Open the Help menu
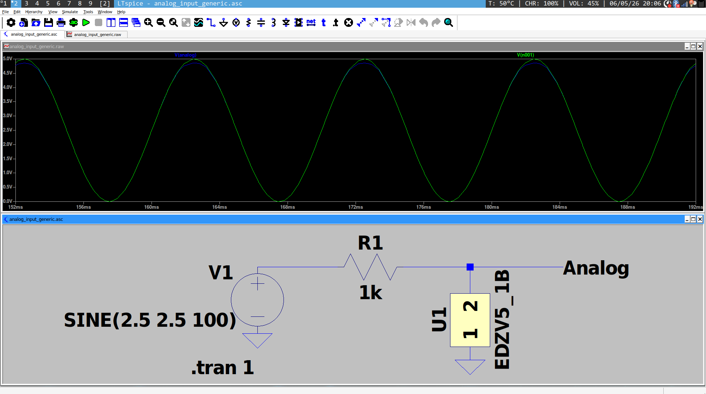The width and height of the screenshot is (706, 394). 121,12
